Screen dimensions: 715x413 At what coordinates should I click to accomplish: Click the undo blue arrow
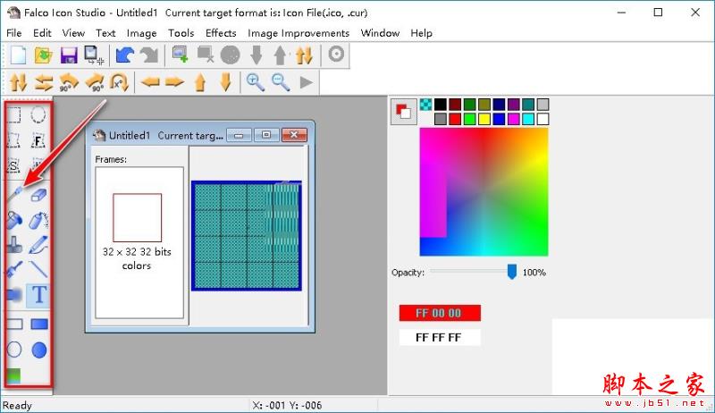pos(124,55)
